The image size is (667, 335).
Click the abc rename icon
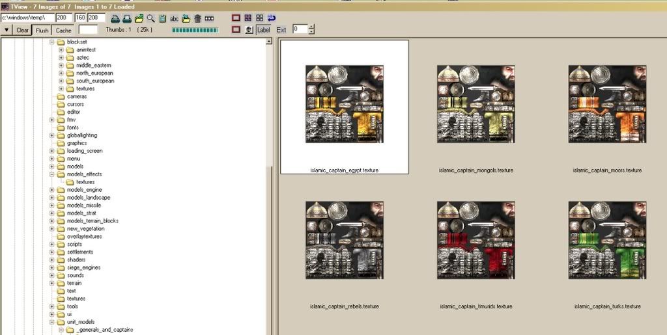pyautogui.click(x=174, y=18)
